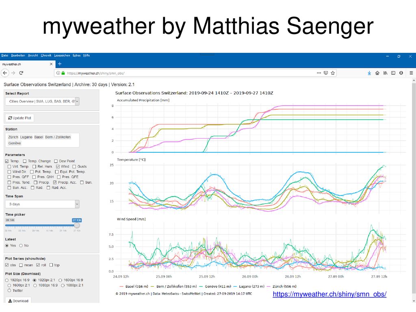Screen dimensions: 416x312
Task: Click the browser forward arrow
Action: (x=13, y=73)
